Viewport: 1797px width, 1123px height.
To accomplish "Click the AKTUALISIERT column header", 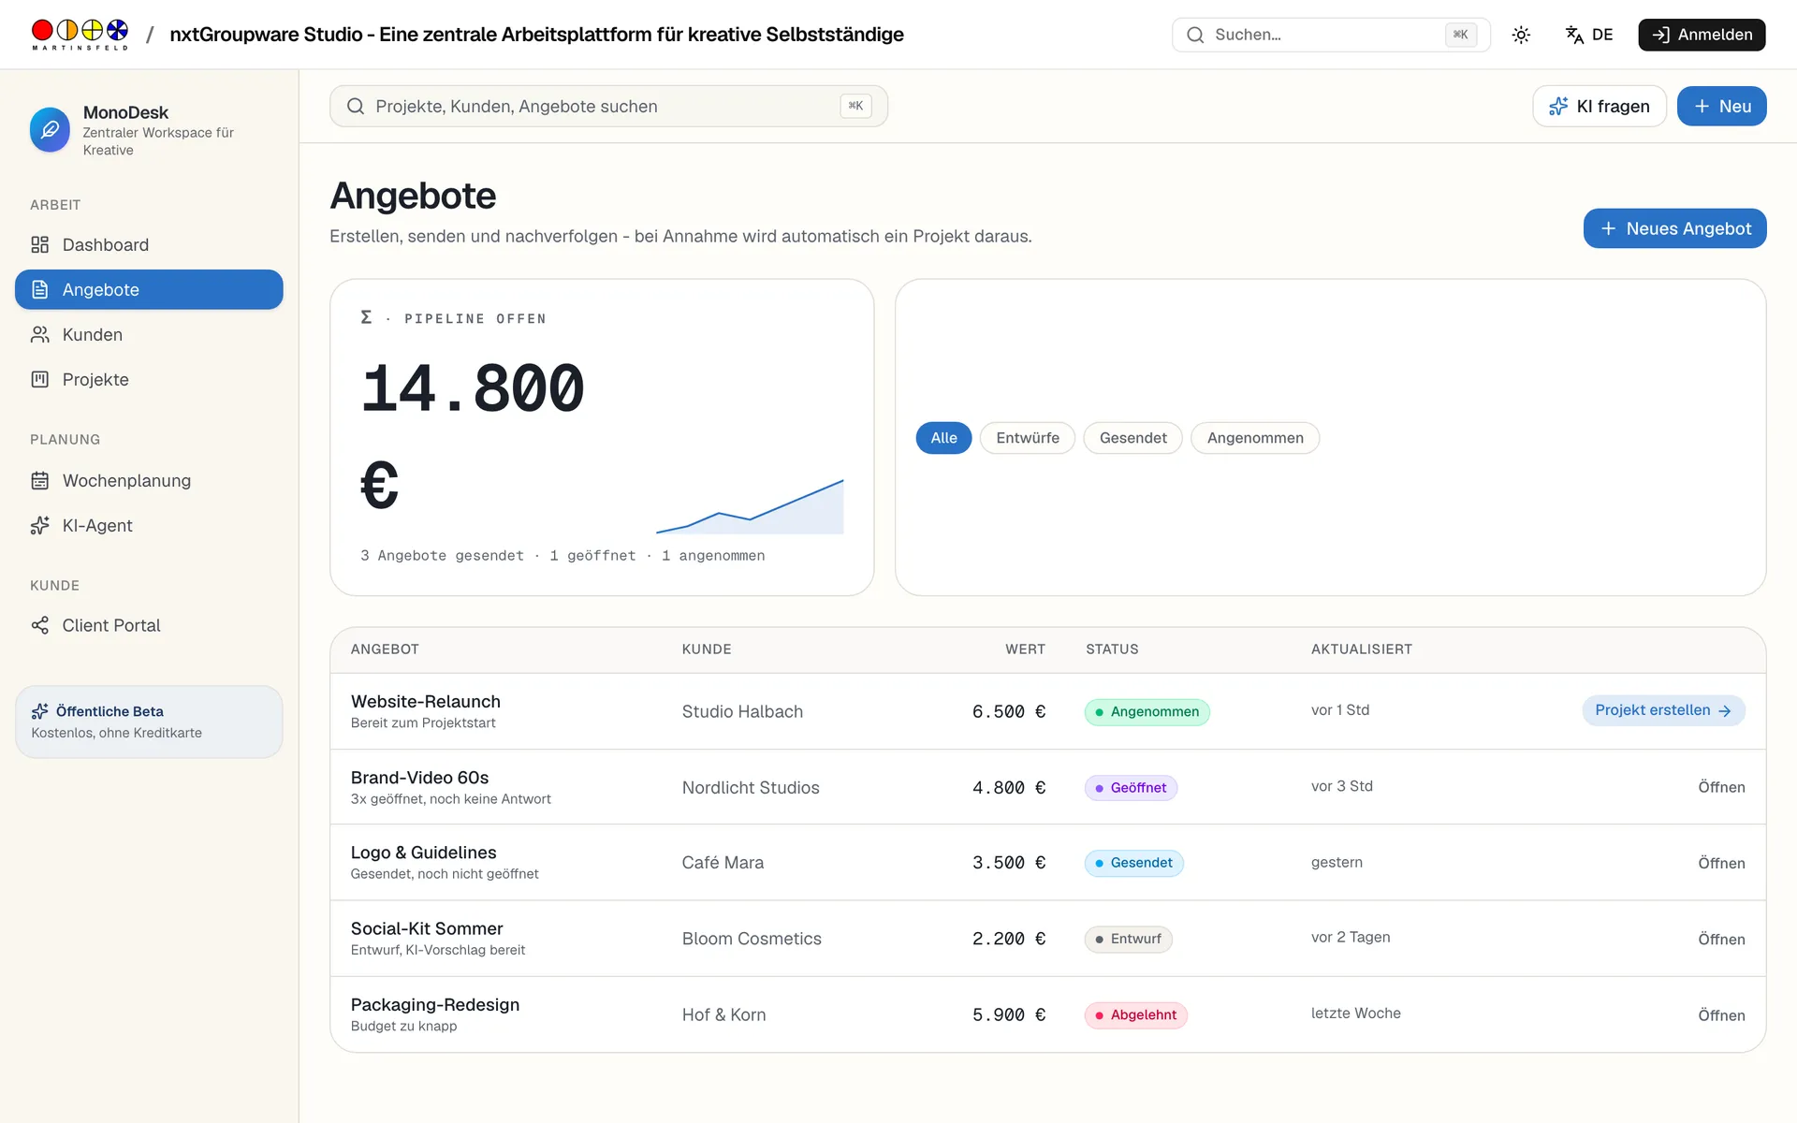I will (x=1361, y=649).
